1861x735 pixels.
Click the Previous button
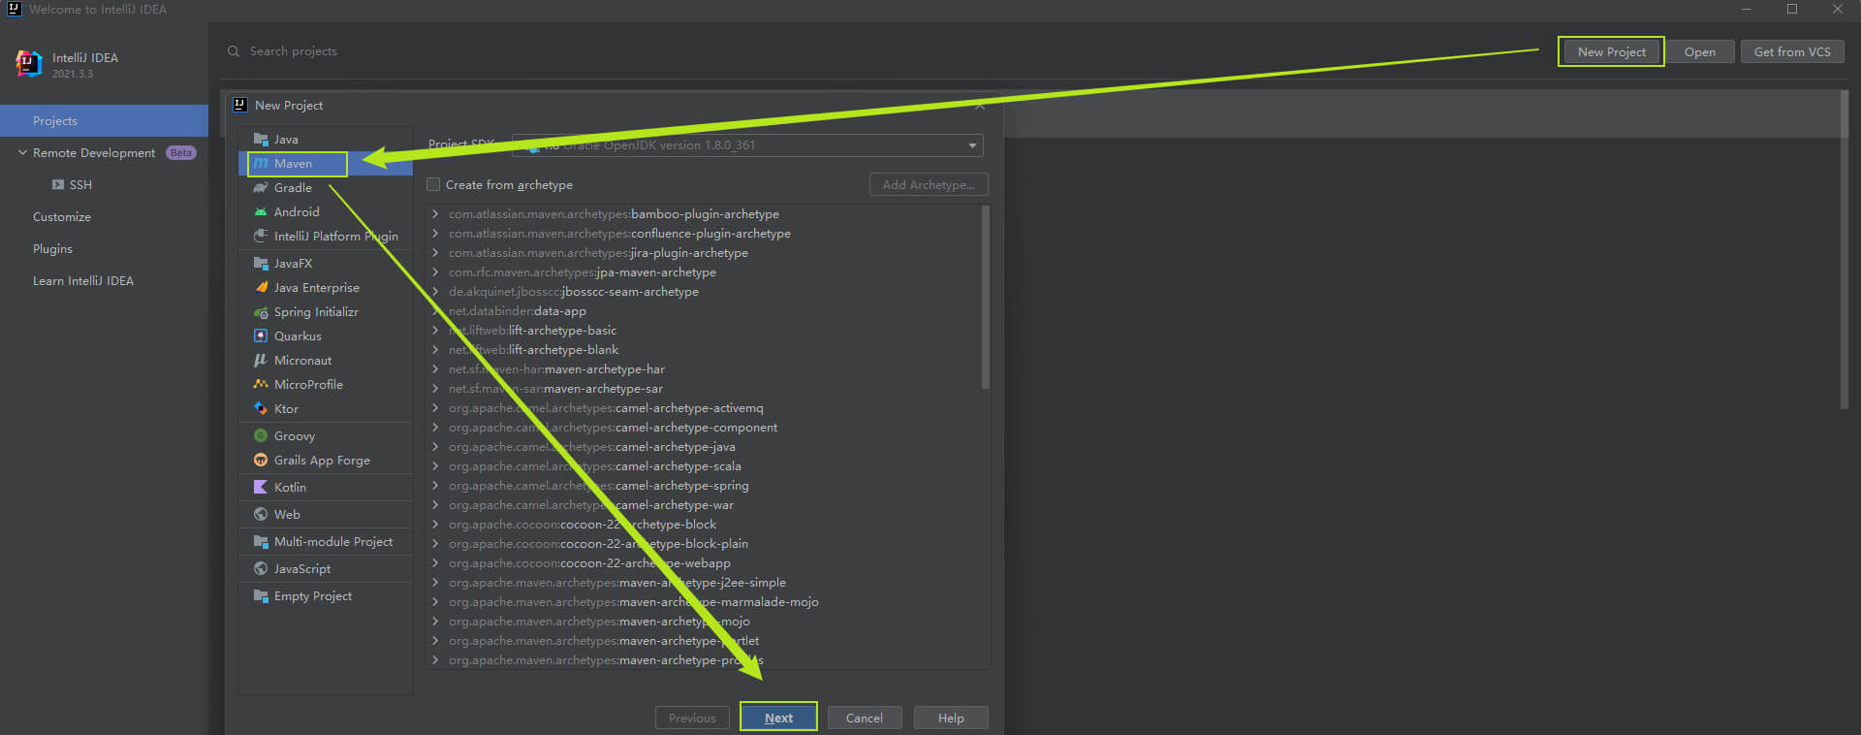692,719
